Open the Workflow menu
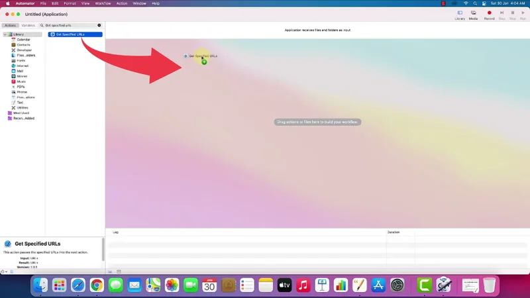Screen dimensions: 530x298 pyautogui.click(x=103, y=3)
